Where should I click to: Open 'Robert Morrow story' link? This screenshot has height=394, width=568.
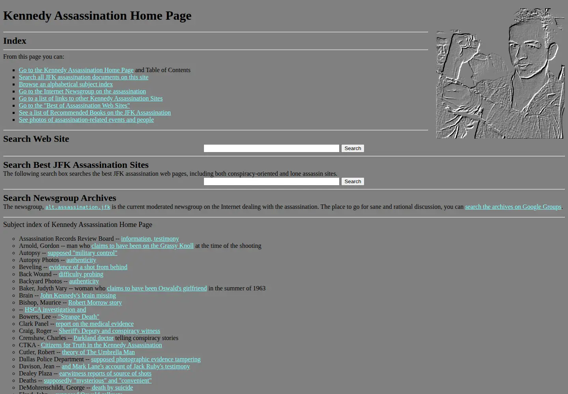point(95,303)
